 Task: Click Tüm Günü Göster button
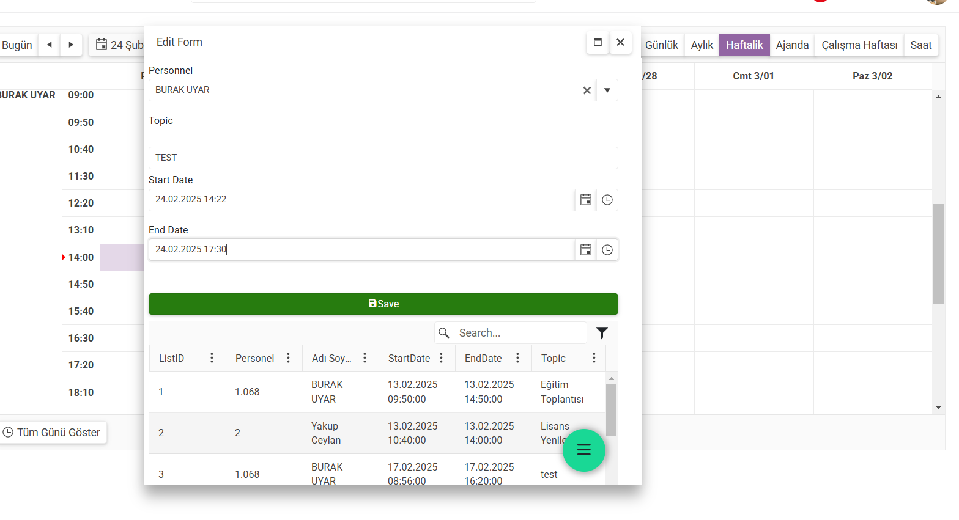tap(53, 432)
